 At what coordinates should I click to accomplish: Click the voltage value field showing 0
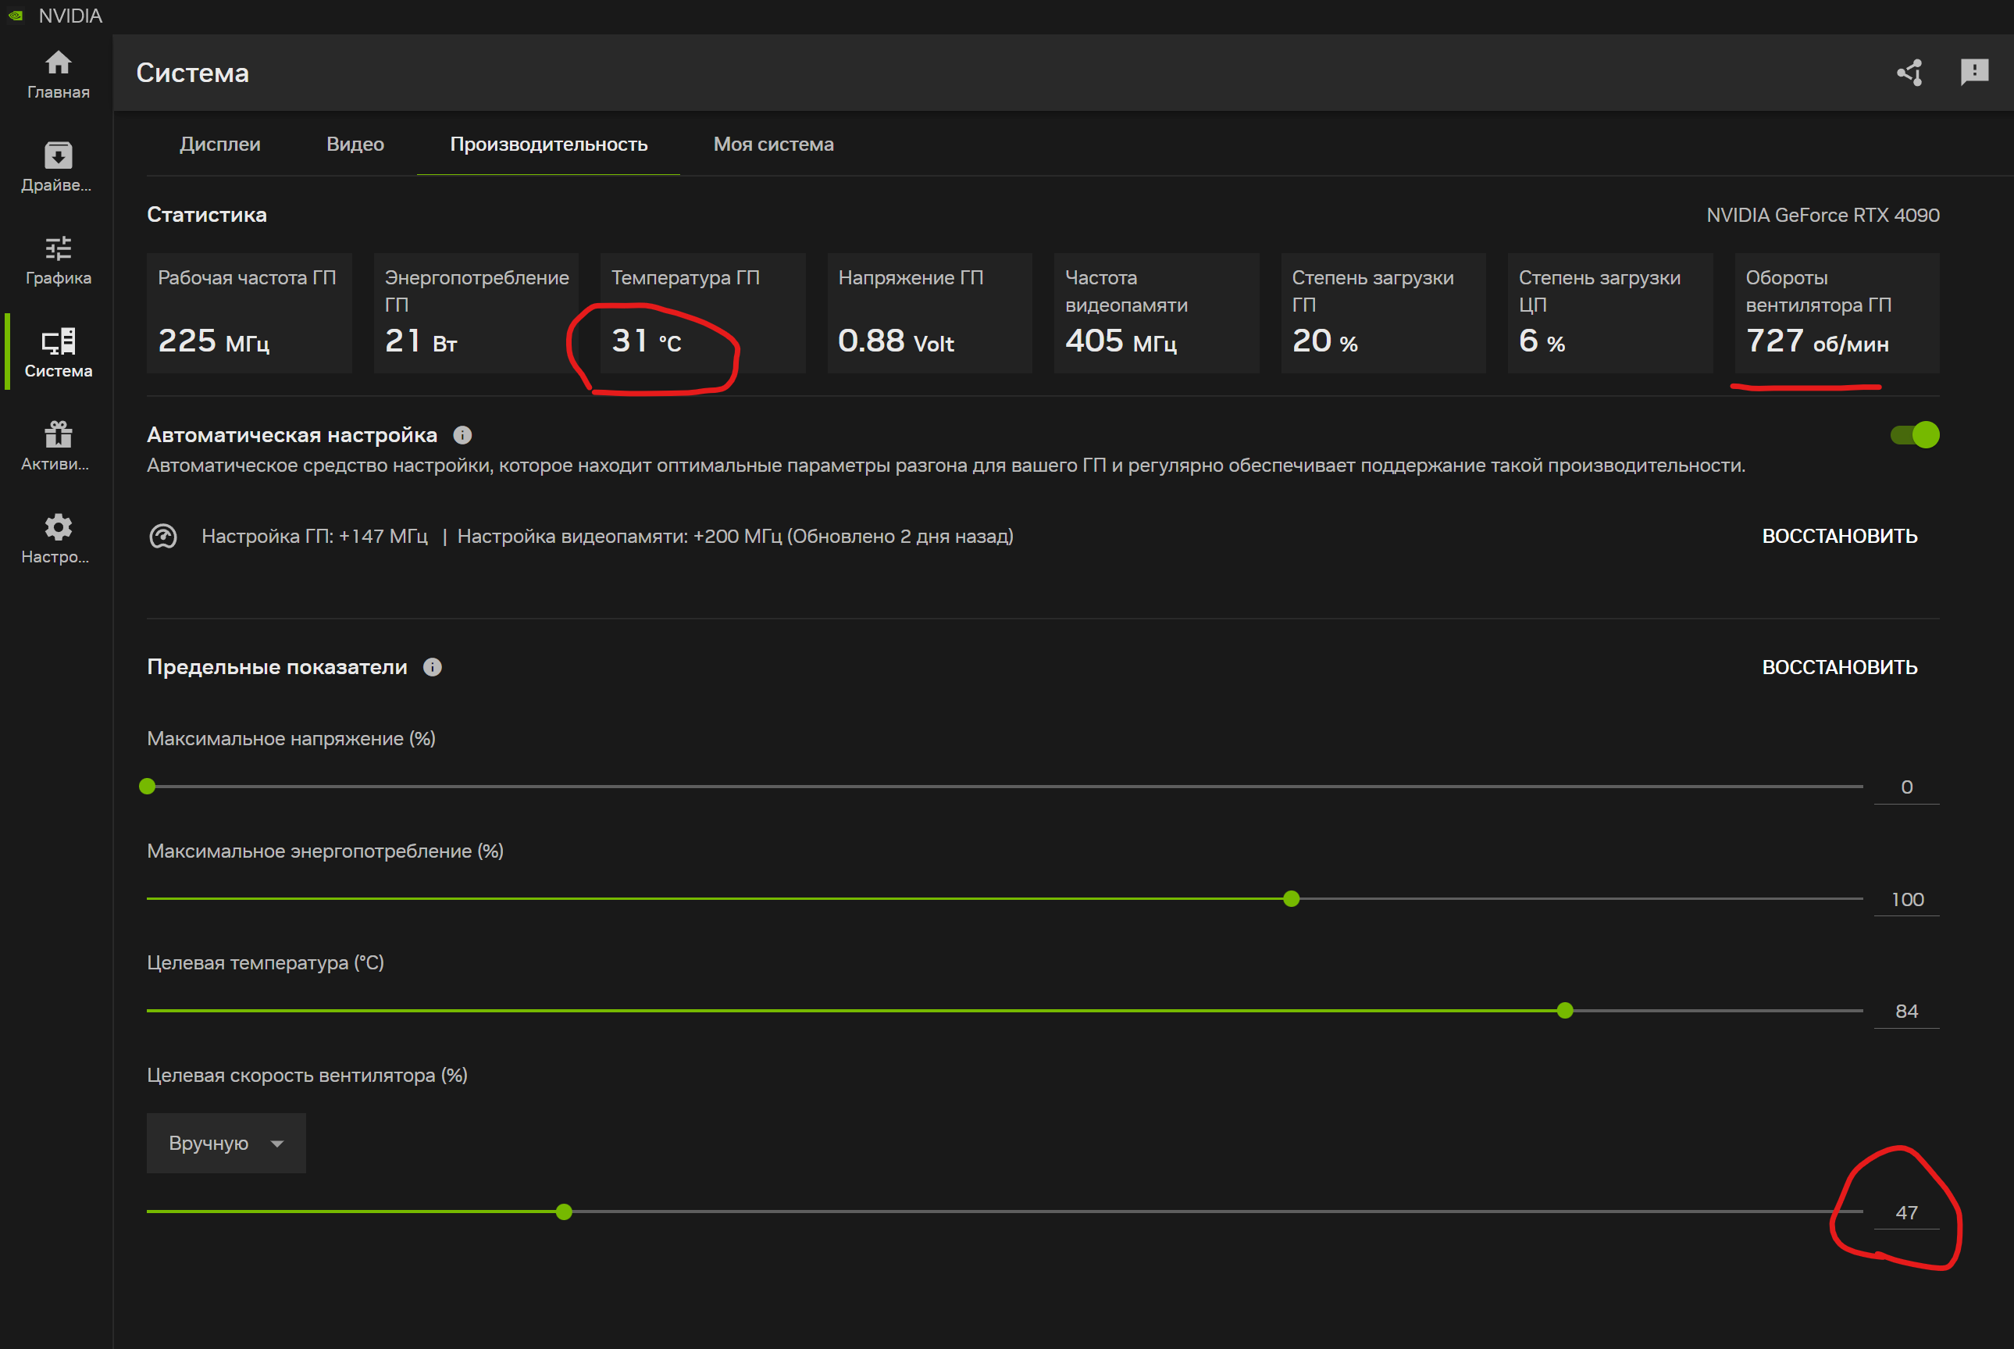pos(1906,787)
